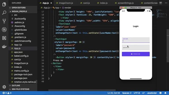The width and height of the screenshot is (169, 95).
Task: Switch to the imageZoom.js tab
Action: pyautogui.click(x=64, y=3)
